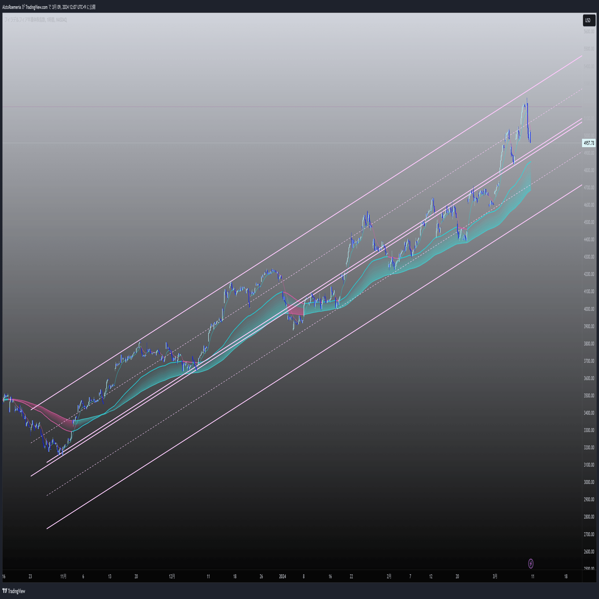
Task: Click the 18 label at right of time axis
Action: click(x=566, y=576)
